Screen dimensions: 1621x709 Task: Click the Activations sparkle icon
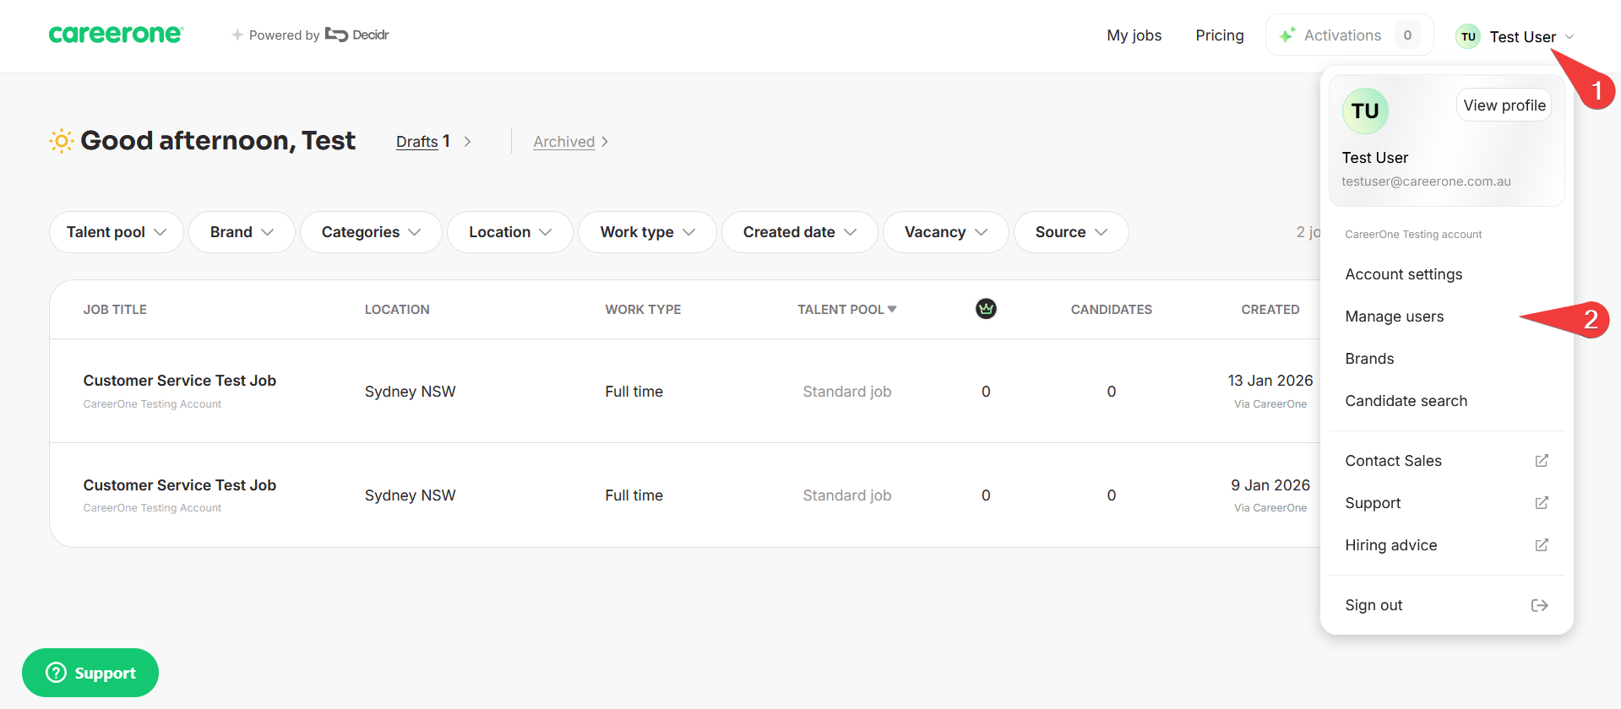pyautogui.click(x=1287, y=35)
